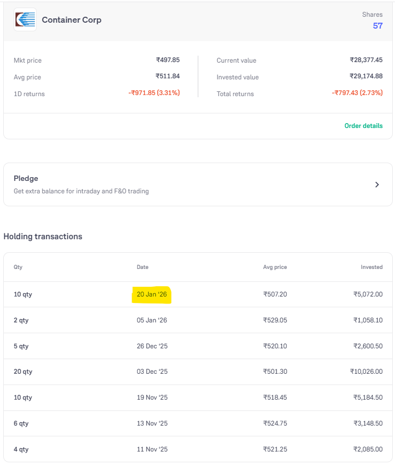Click invested amount ₹2,600.50
Image resolution: width=395 pixels, height=465 pixels.
(x=367, y=346)
